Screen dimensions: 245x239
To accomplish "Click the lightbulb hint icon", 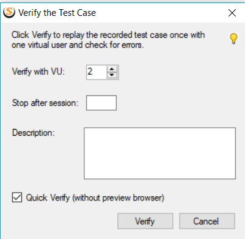I will click(x=233, y=39).
